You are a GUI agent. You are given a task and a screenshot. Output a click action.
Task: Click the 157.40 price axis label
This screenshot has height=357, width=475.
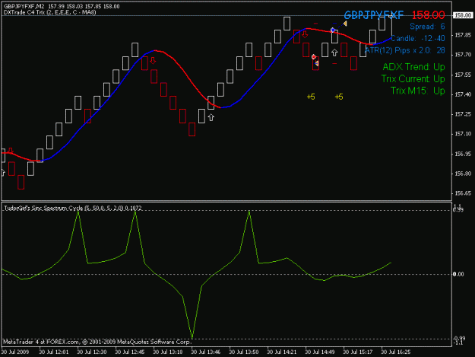click(463, 94)
